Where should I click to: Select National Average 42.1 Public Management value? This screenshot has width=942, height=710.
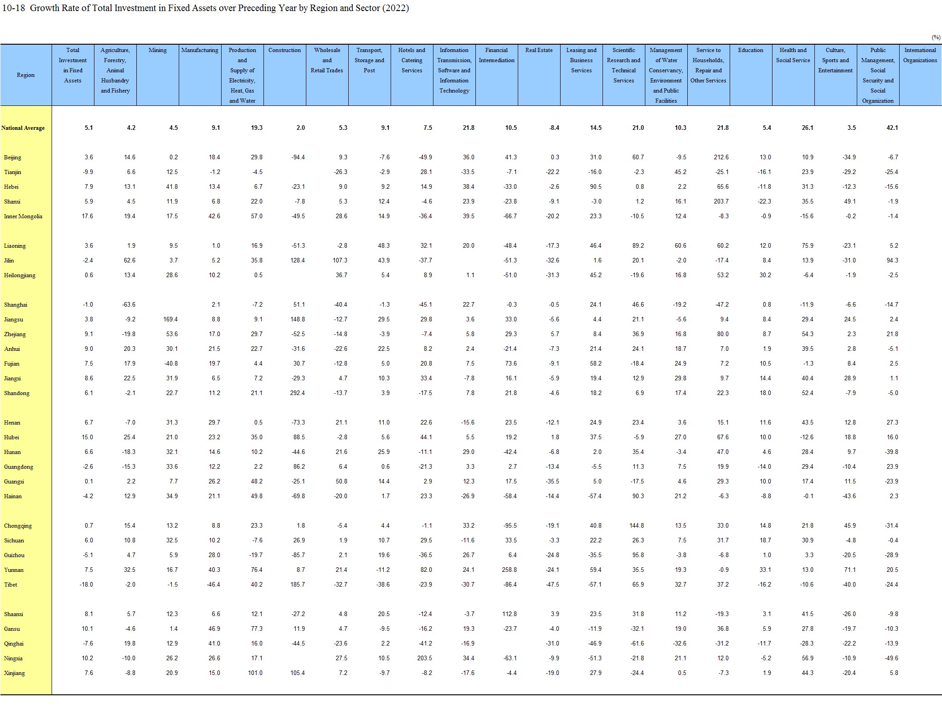pos(892,128)
